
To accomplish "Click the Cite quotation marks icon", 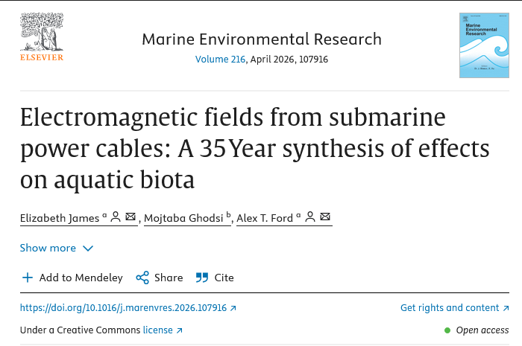I will [202, 278].
